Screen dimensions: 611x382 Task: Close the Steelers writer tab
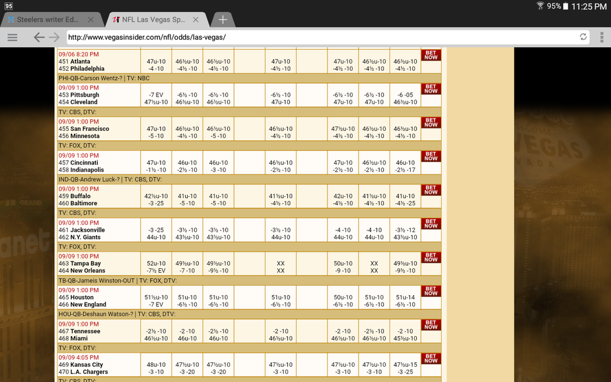click(x=90, y=20)
